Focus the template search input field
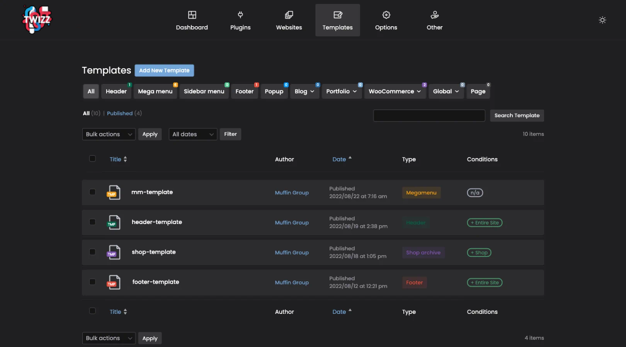Viewport: 626px width, 347px height. [429, 116]
